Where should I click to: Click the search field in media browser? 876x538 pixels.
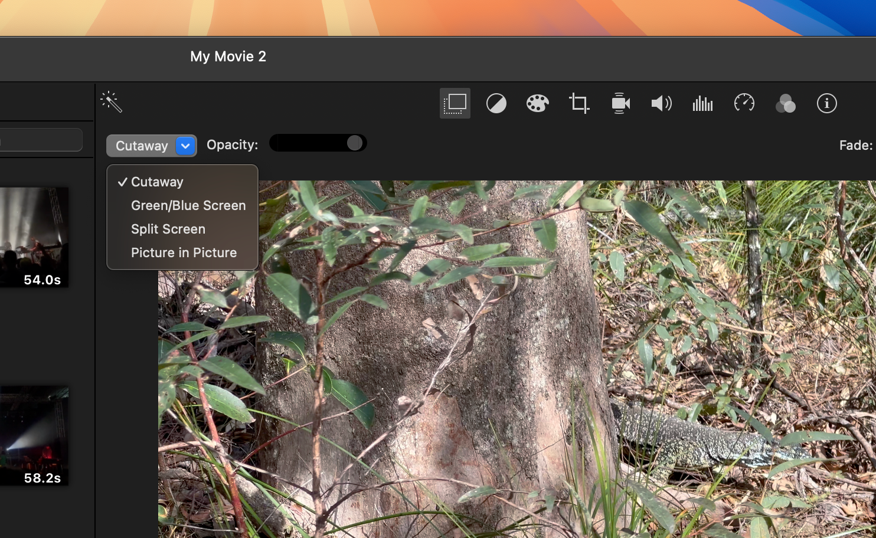click(x=41, y=140)
